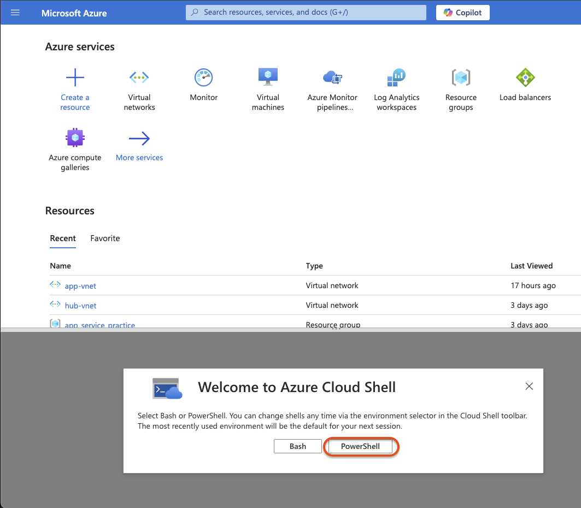The width and height of the screenshot is (581, 508).
Task: Open the Monitor gauge icon
Action: 203,77
